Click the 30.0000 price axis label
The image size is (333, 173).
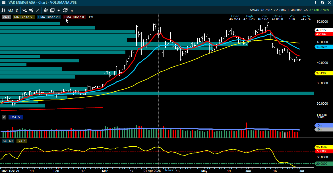322,104
